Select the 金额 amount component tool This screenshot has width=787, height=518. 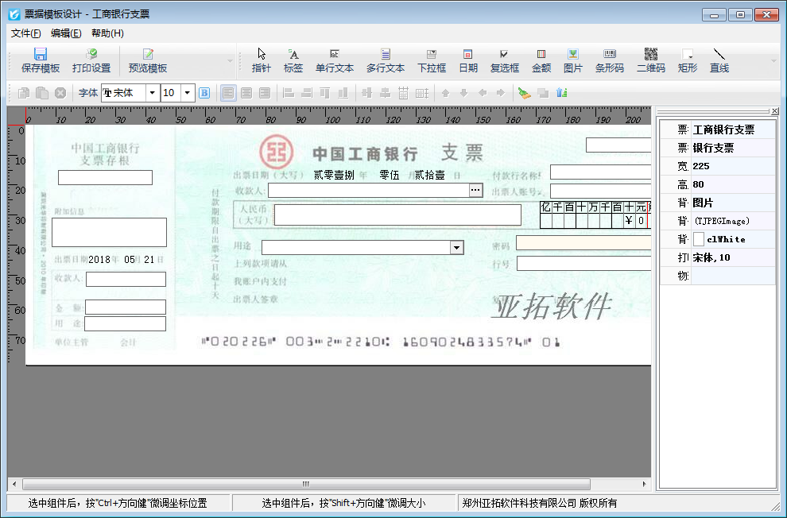point(541,60)
